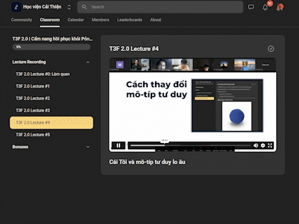Open T3F 2.0 Lecture #3
This screenshot has height=224, width=299.
coord(33,110)
